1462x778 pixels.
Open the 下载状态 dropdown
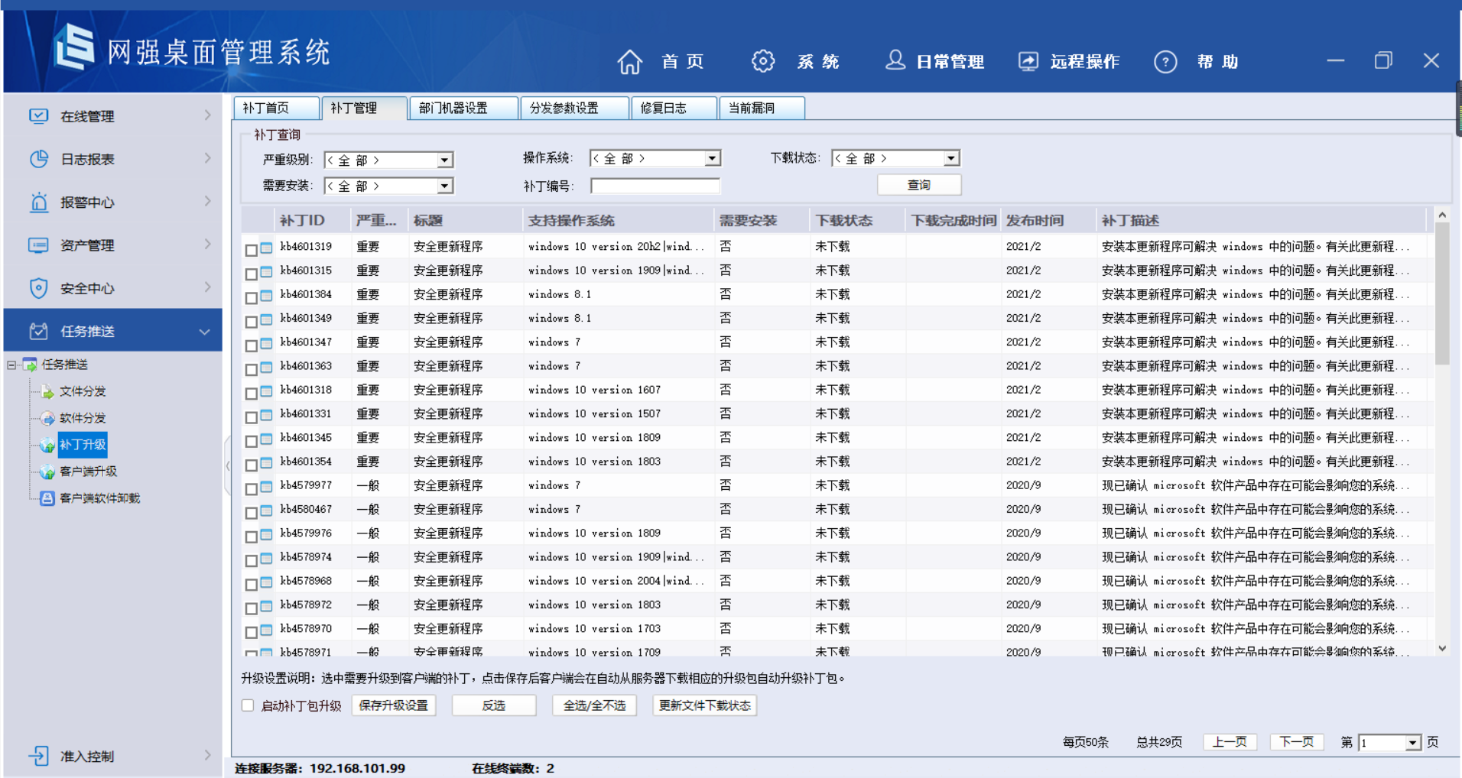click(x=950, y=158)
